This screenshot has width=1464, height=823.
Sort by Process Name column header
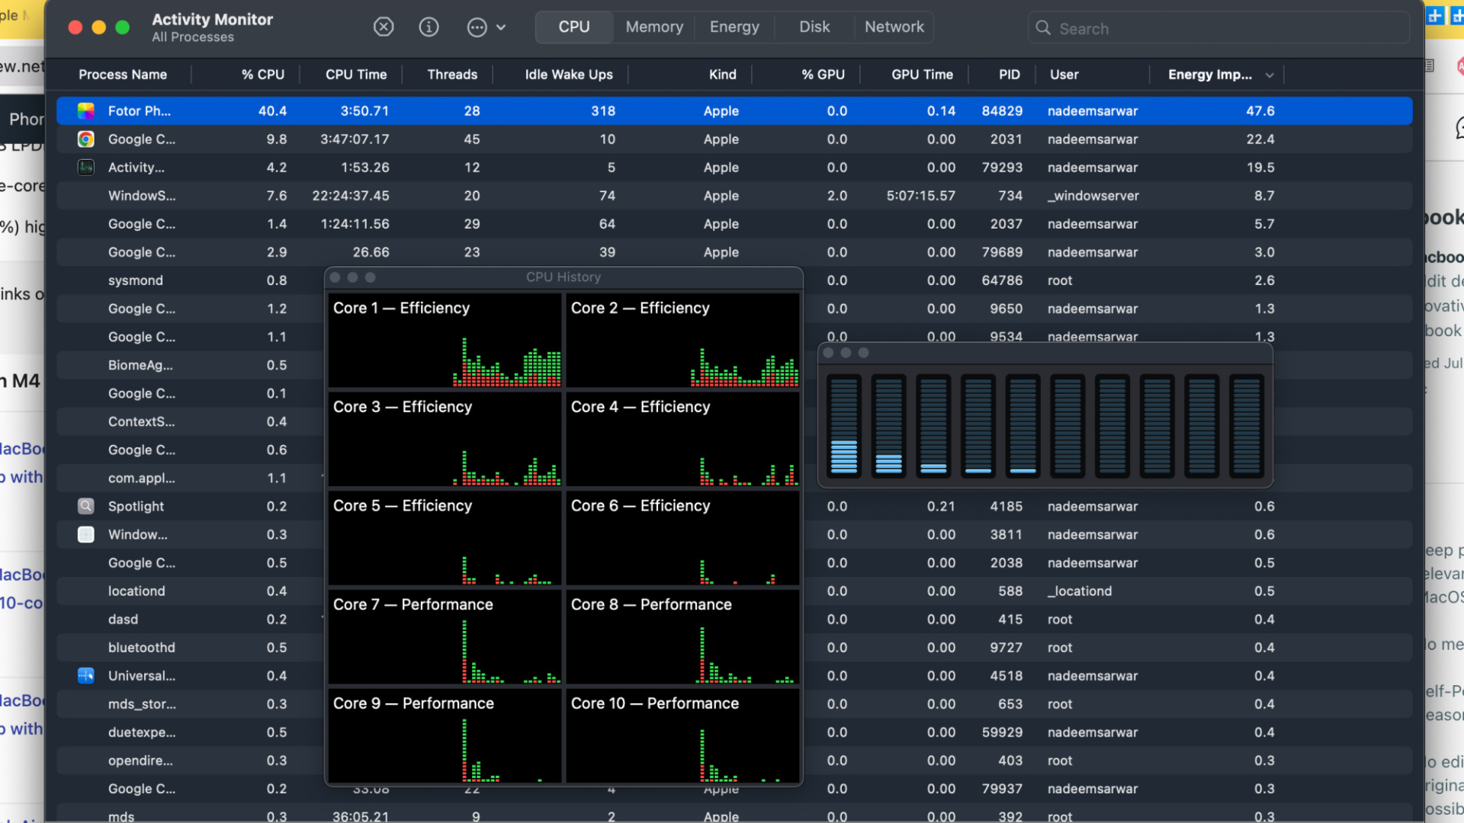pos(123,75)
